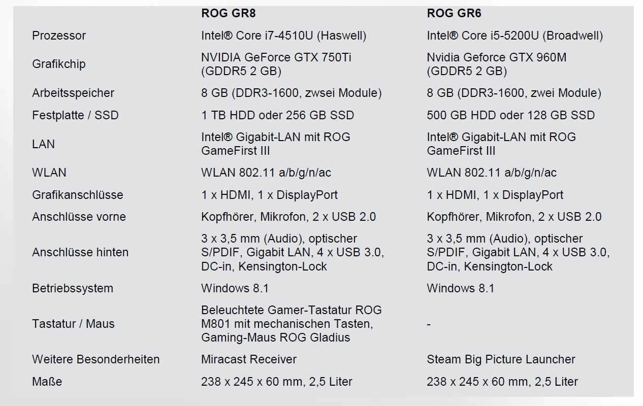
Task: Select the WLAN row label
Action: tap(49, 173)
